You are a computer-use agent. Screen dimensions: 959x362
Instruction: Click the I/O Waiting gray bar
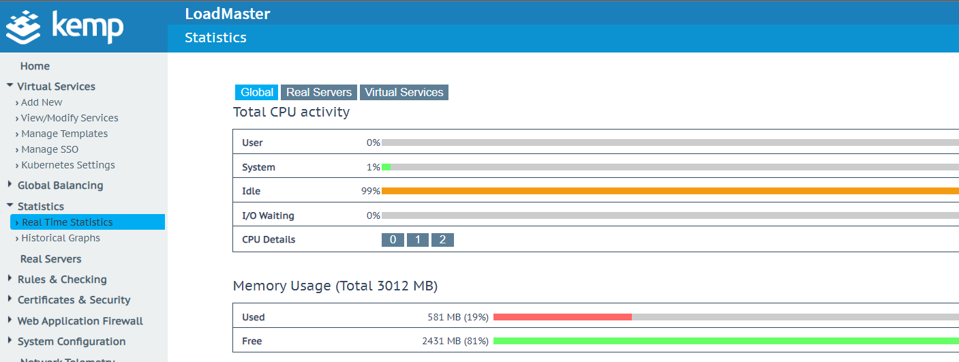[x=670, y=215]
